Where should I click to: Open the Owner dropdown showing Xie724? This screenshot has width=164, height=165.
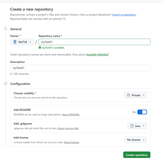tap(22, 42)
